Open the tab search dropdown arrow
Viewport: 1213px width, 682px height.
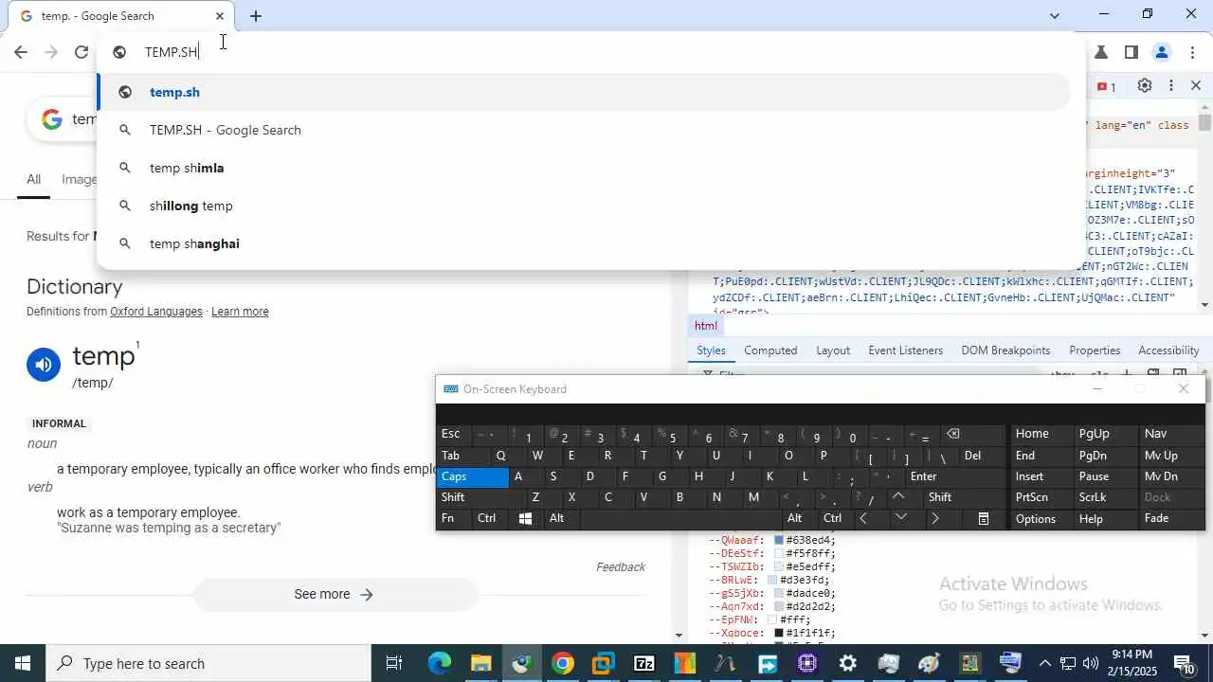coord(1055,15)
